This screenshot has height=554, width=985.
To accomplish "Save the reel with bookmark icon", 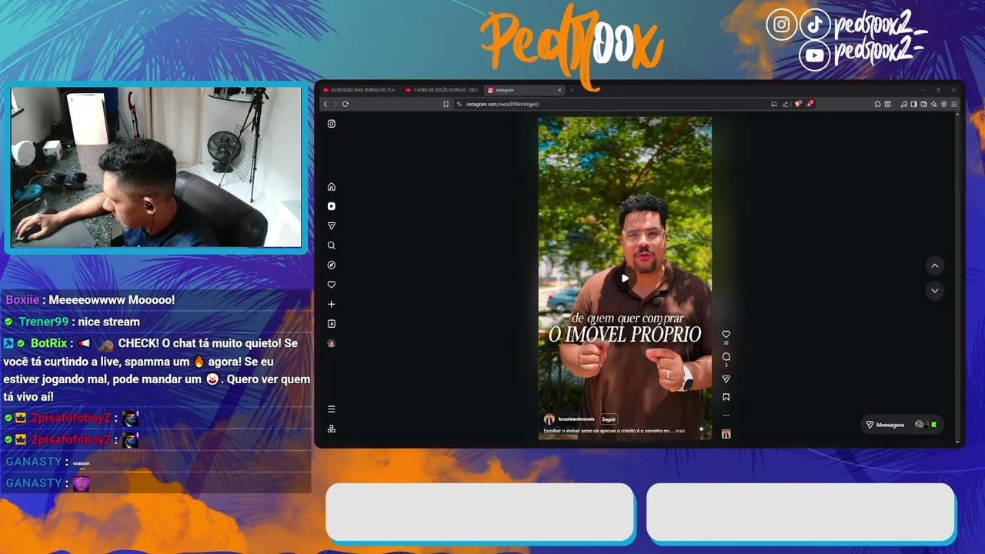I will 726,397.
